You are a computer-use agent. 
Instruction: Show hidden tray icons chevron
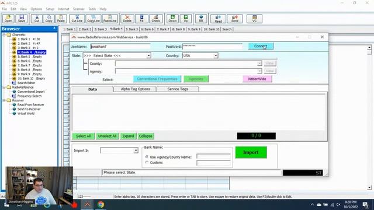[312, 205]
